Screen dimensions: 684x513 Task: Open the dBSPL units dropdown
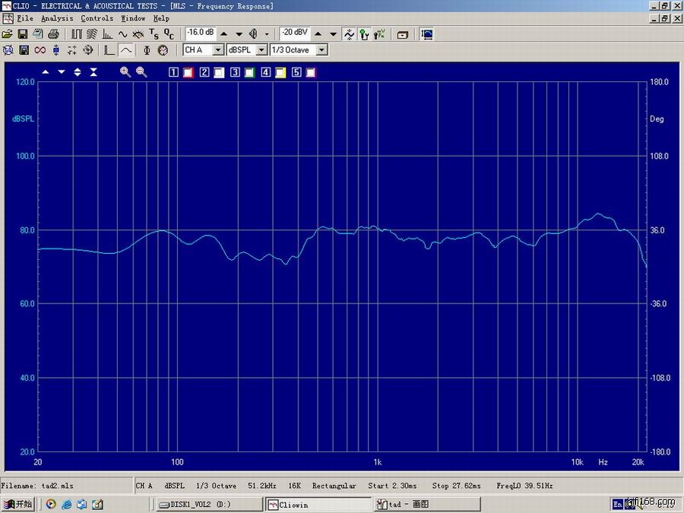coord(261,50)
